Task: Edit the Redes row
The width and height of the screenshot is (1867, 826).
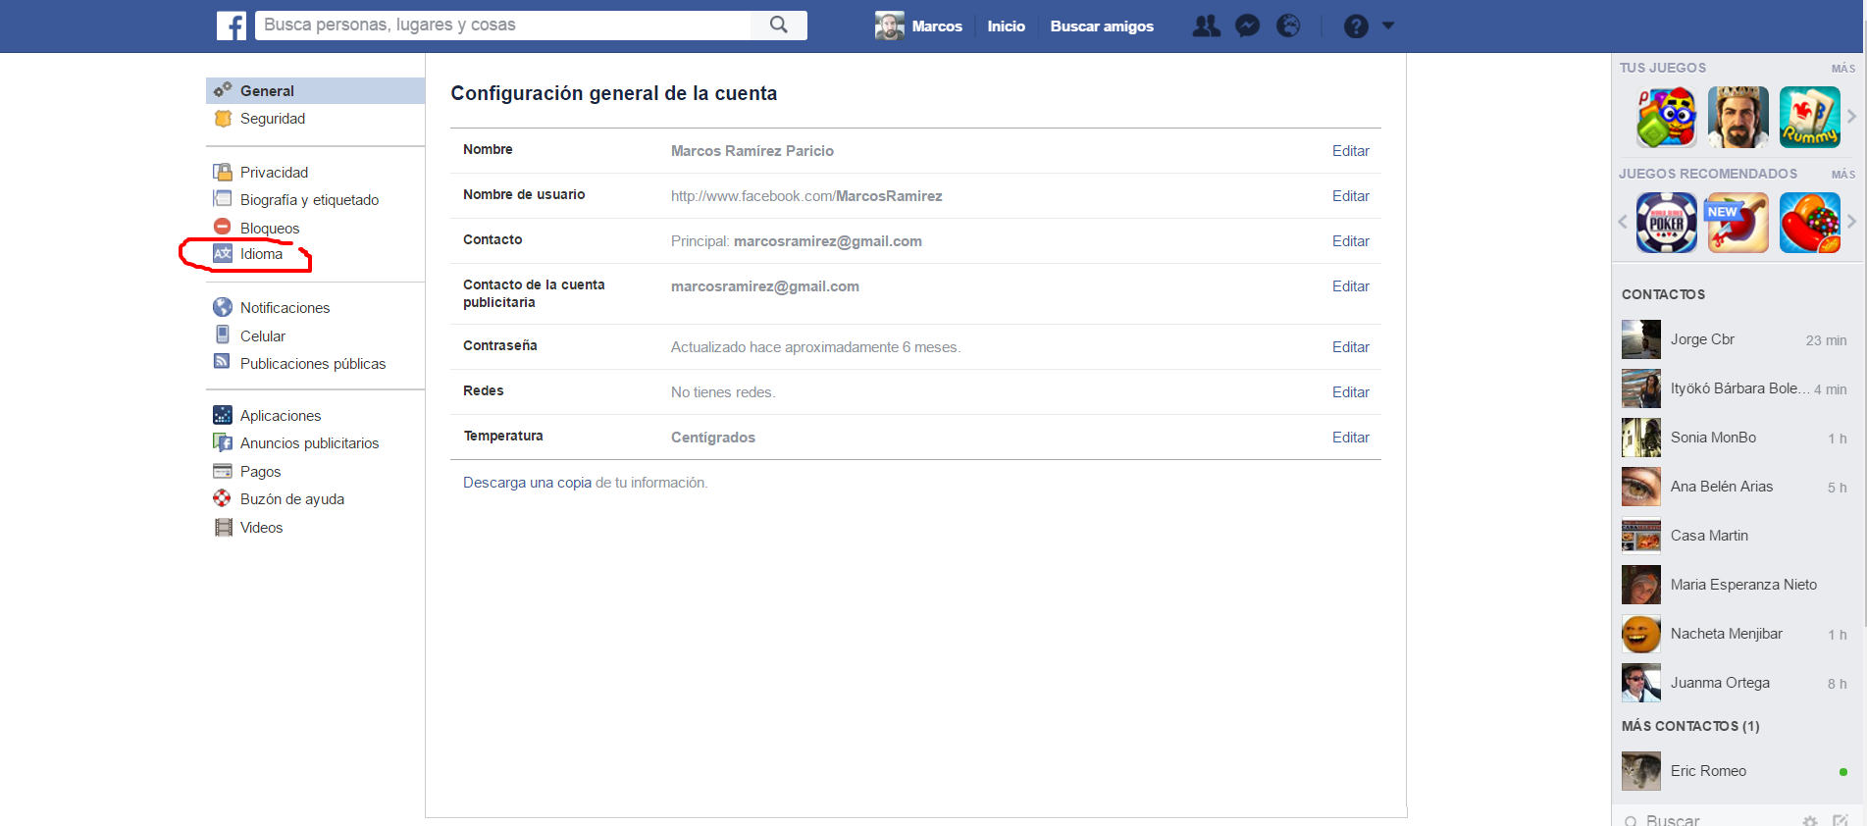Action: click(x=1350, y=392)
